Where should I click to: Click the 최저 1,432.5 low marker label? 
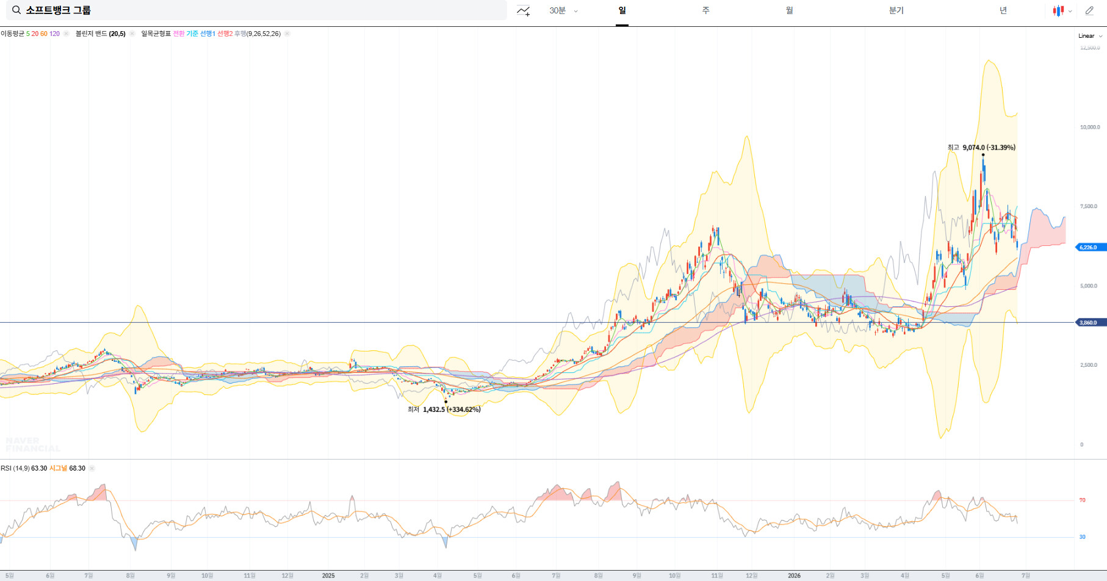click(444, 410)
